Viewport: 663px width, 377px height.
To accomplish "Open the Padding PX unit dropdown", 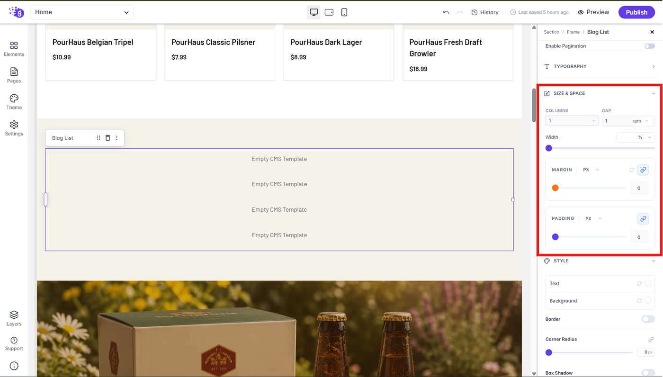I will tap(593, 219).
